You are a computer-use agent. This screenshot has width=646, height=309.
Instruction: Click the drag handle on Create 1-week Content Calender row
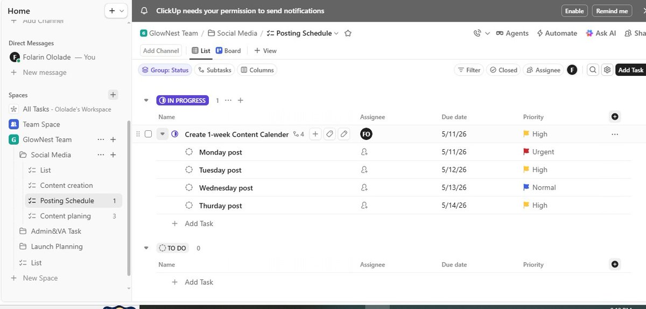point(138,134)
